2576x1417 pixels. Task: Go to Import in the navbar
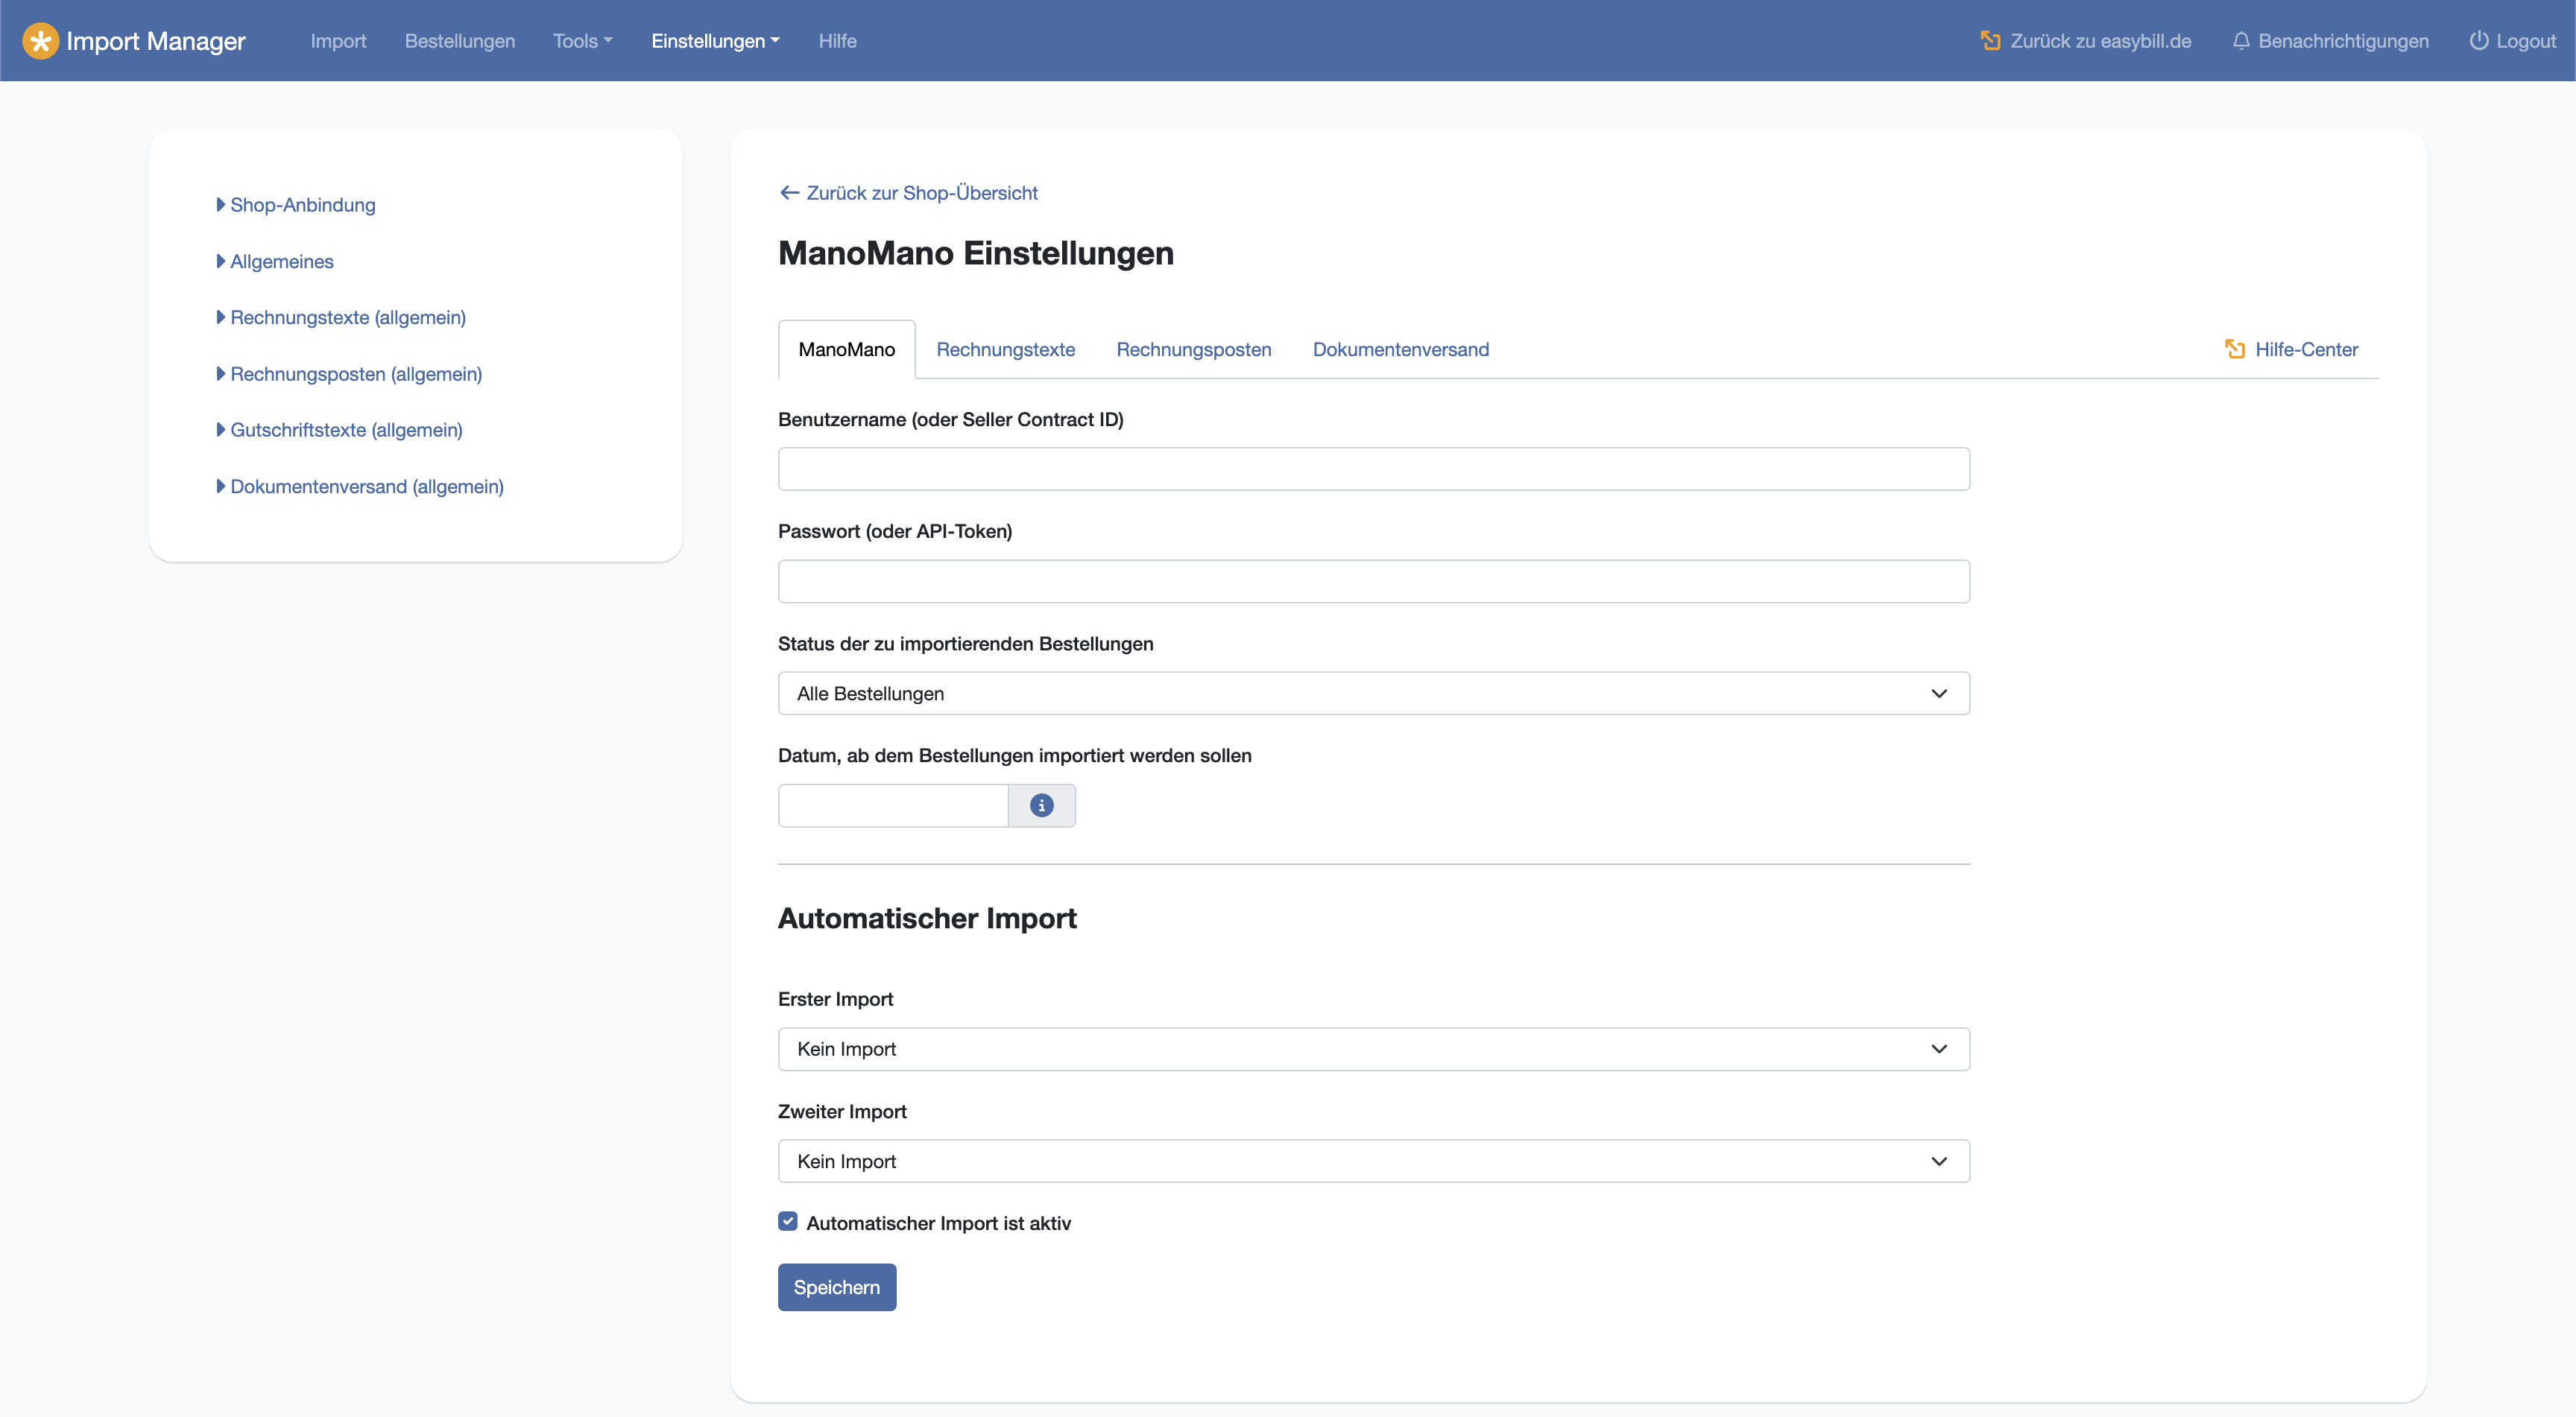coord(338,41)
